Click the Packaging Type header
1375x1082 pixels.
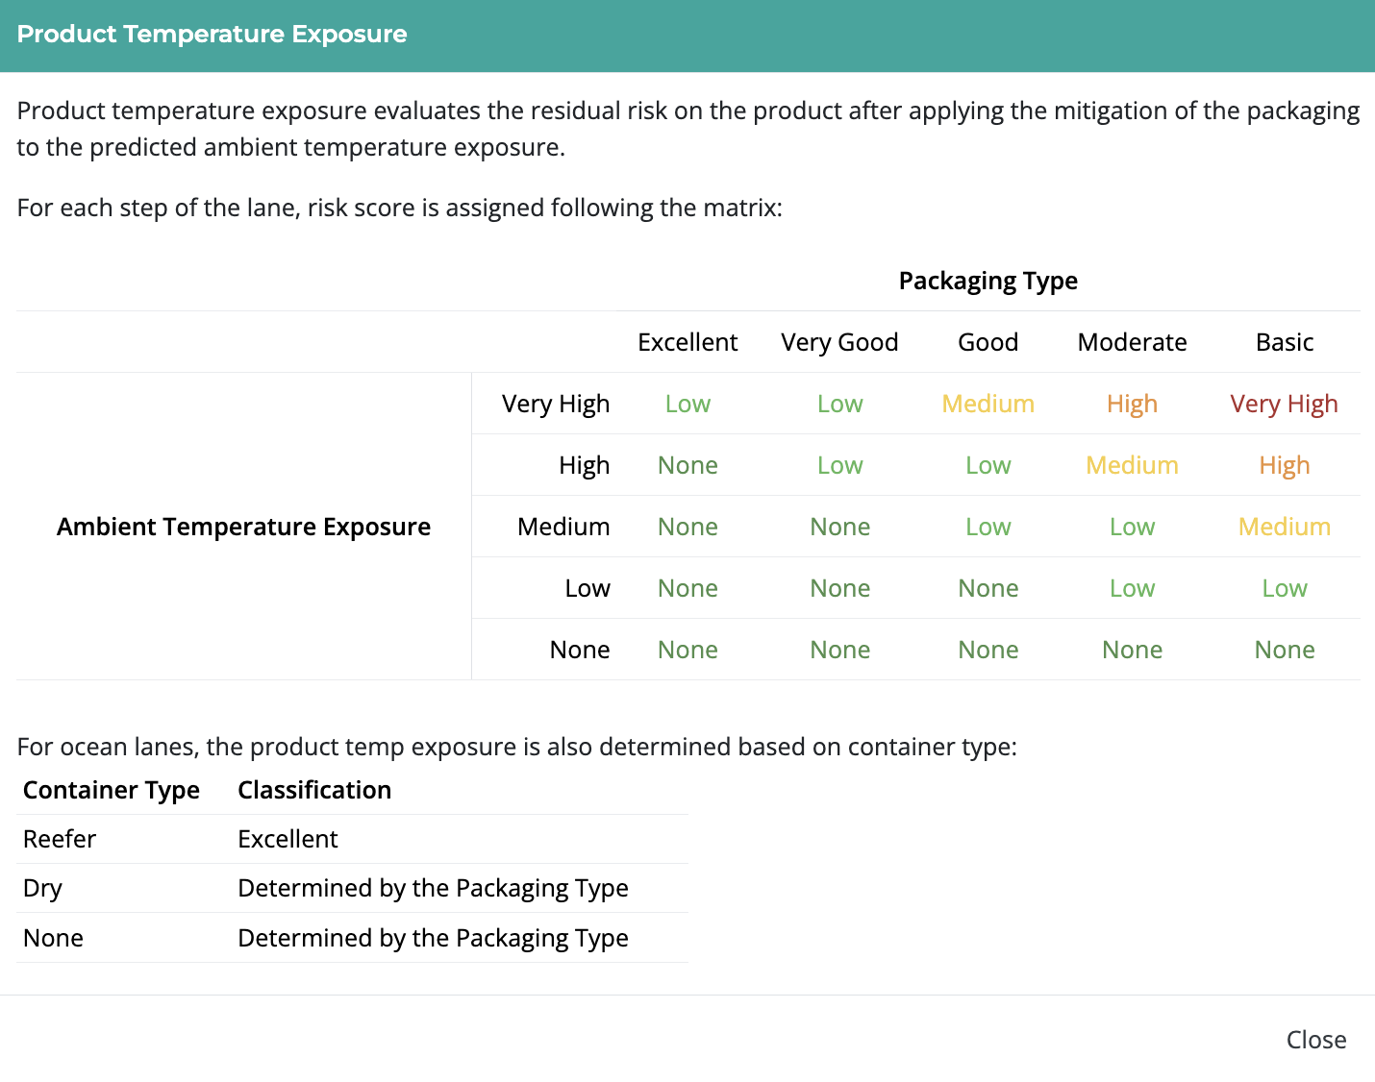987,281
